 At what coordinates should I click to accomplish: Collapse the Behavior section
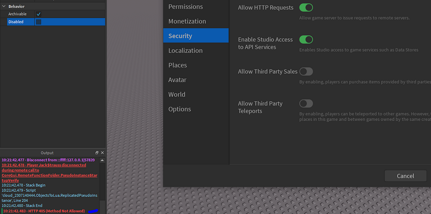pyautogui.click(x=4, y=6)
